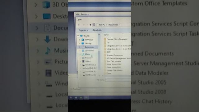Select 'Integration Services Script Task' folder row
Viewport: 199px width, 112px height.
(x=118, y=49)
